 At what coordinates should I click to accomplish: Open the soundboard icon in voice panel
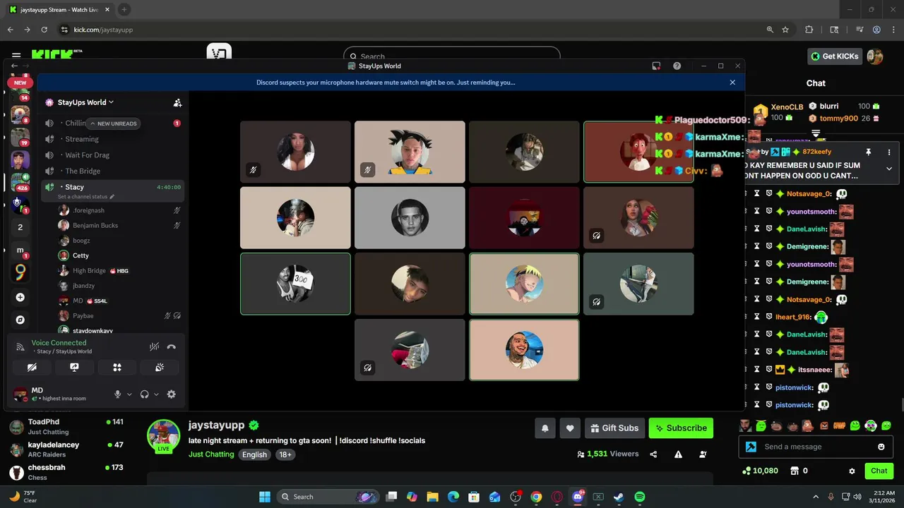coord(160,368)
